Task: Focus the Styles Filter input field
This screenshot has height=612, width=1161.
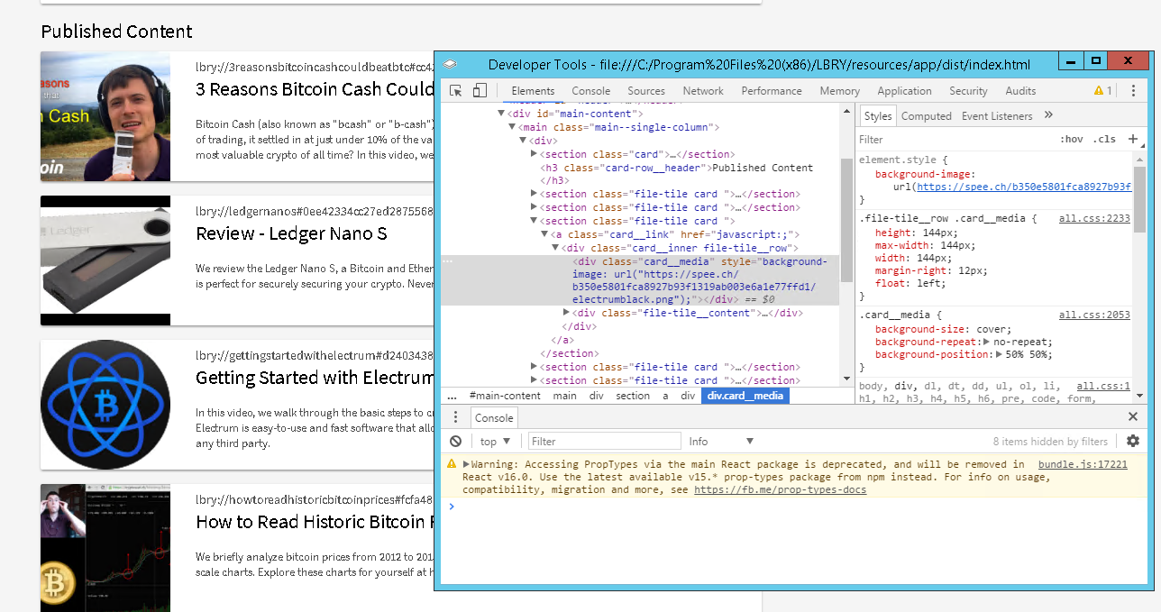Action: pyautogui.click(x=955, y=140)
